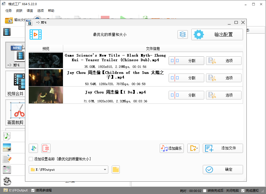Viewport: 266px width, 194px height.
Task: Open the disc ROM category icon
Action: [7, 170]
